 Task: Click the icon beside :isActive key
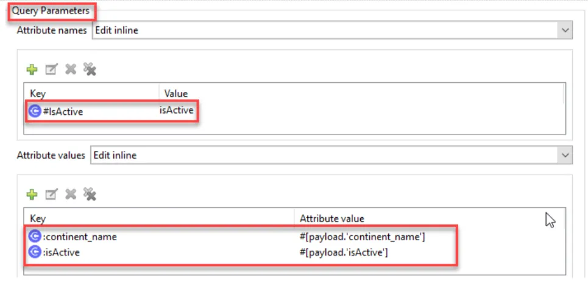click(35, 252)
